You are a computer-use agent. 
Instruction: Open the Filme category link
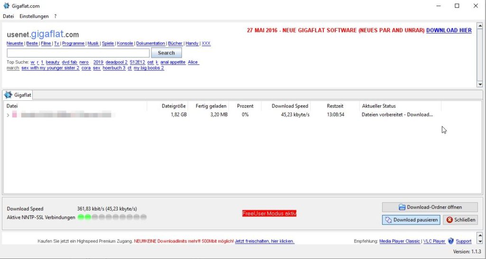click(46, 44)
